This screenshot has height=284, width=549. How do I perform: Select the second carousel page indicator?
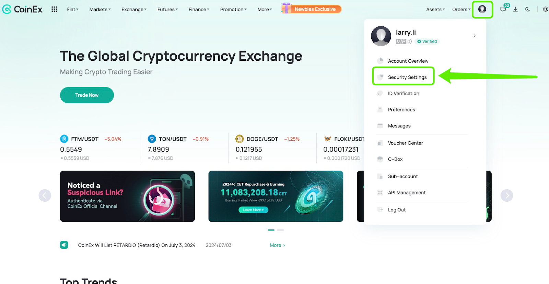point(281,230)
